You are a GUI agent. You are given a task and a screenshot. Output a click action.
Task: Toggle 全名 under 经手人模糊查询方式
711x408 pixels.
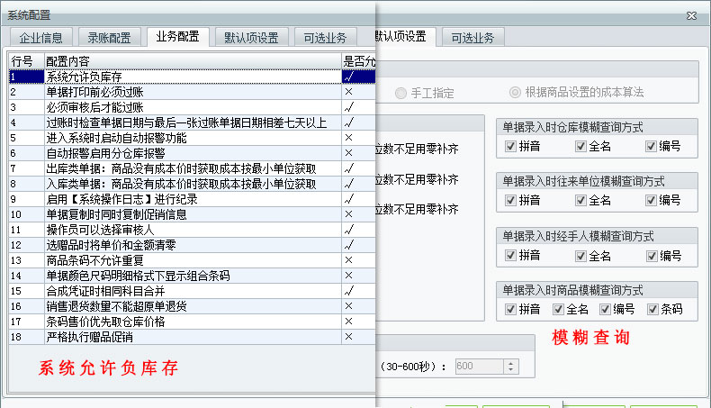(580, 256)
